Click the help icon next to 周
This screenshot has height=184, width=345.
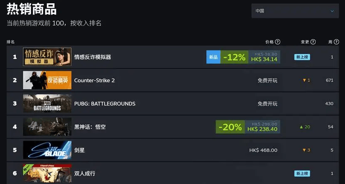336,42
